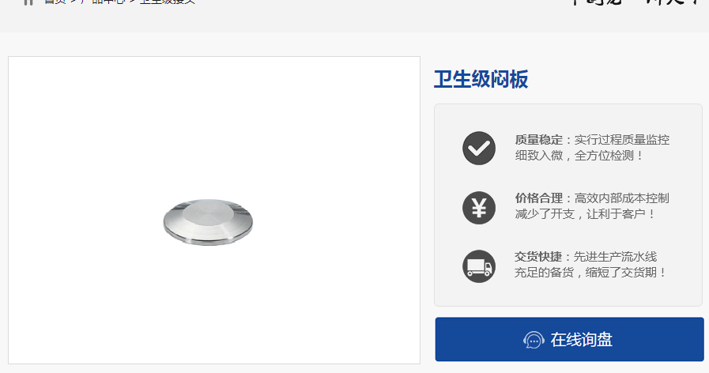Viewport: 709px width, 373px height.
Task: Go to 首页 via the breadcrumb
Action: 55,2
